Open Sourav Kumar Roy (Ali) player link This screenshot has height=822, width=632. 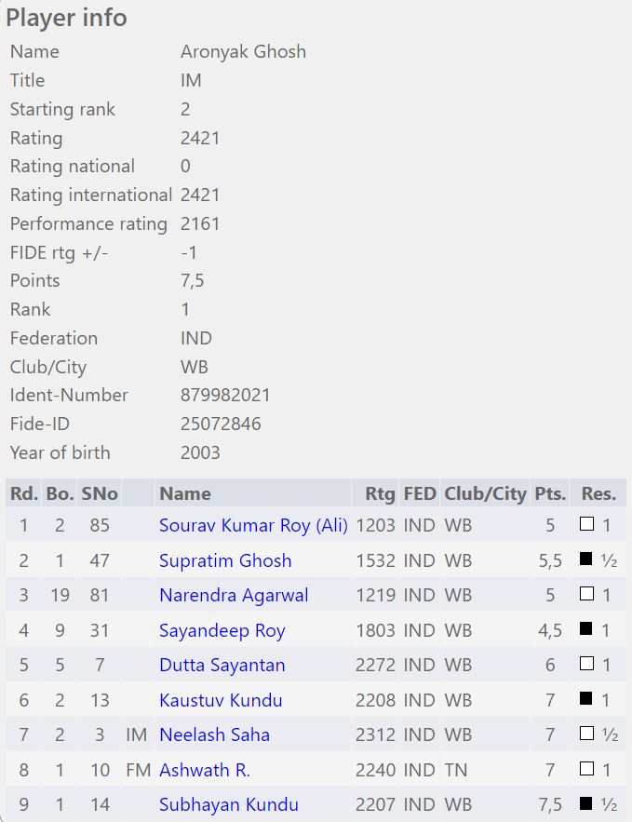pyautogui.click(x=253, y=525)
